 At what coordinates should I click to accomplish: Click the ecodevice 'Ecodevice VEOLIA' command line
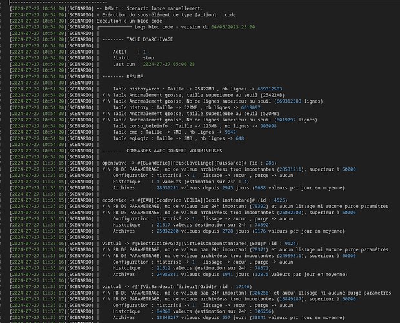tap(195, 200)
